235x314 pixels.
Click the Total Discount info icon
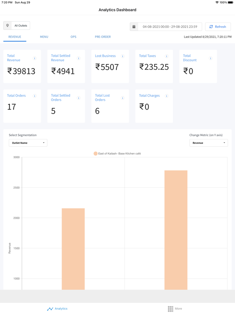(211, 58)
